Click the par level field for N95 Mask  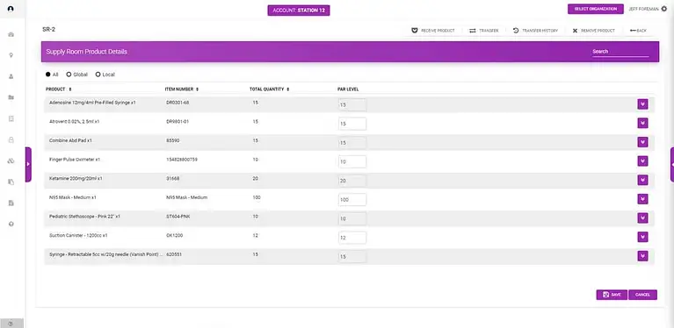click(x=352, y=200)
